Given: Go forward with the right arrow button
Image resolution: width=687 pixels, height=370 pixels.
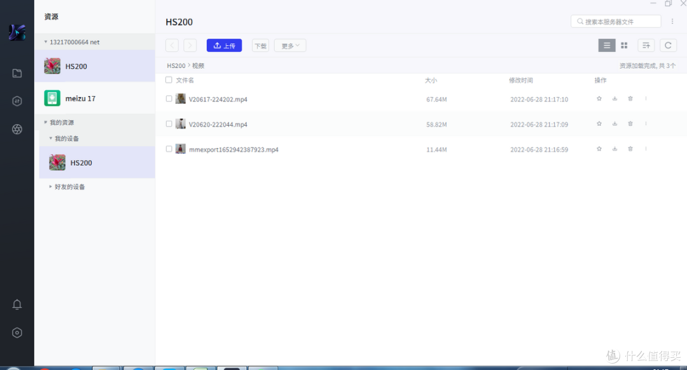Looking at the screenshot, I should (x=190, y=46).
